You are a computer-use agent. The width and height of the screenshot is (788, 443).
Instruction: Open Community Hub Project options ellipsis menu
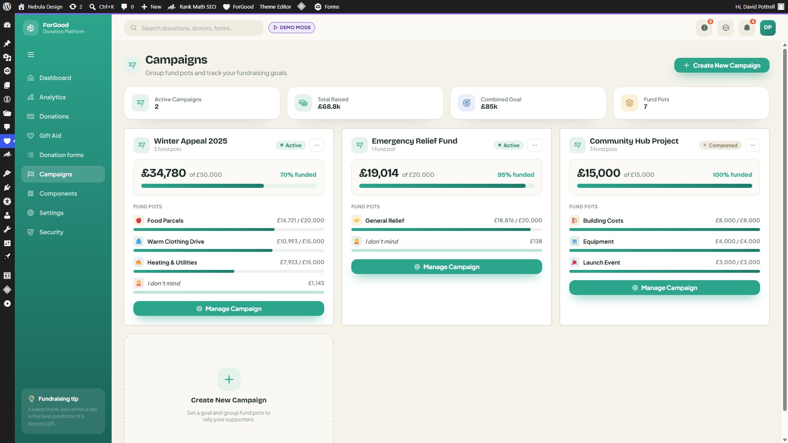coord(753,145)
